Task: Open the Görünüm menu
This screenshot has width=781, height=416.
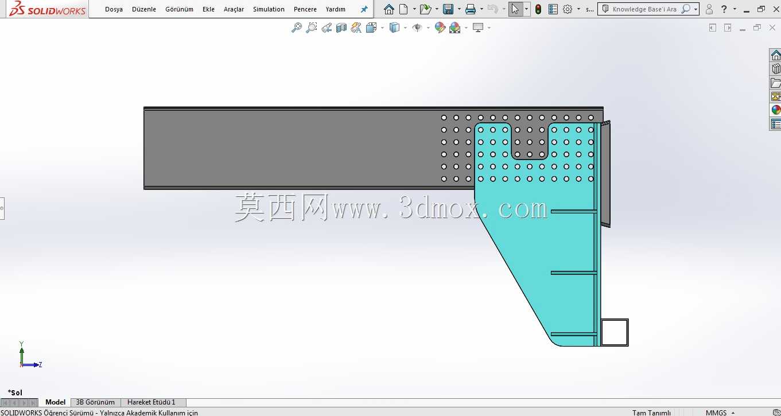Action: [x=179, y=9]
